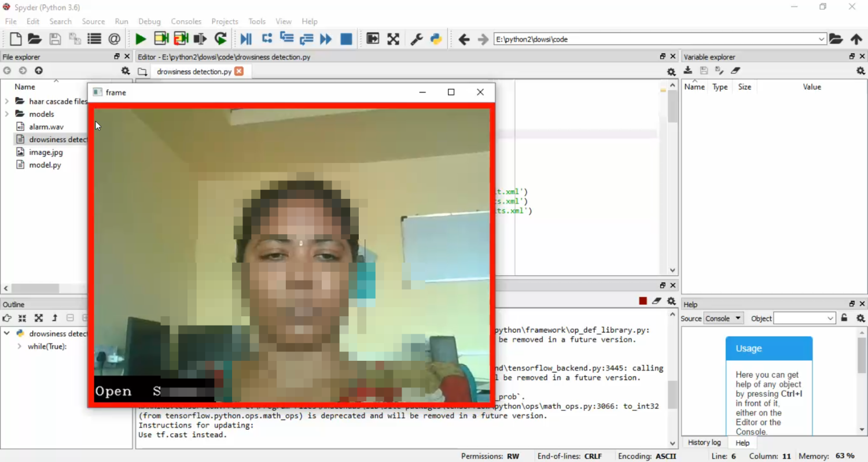Start debugging the current file
Screen dimensions: 868x462
[x=245, y=39]
